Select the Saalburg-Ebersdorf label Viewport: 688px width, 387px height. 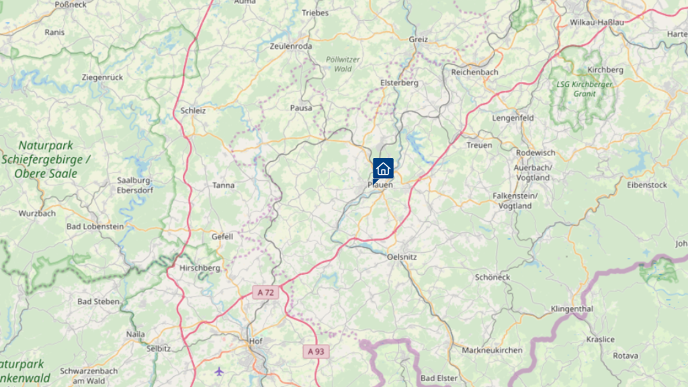pos(134,185)
